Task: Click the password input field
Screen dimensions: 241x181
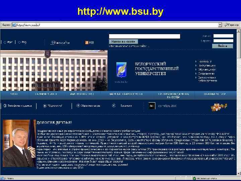Action: click(223, 41)
